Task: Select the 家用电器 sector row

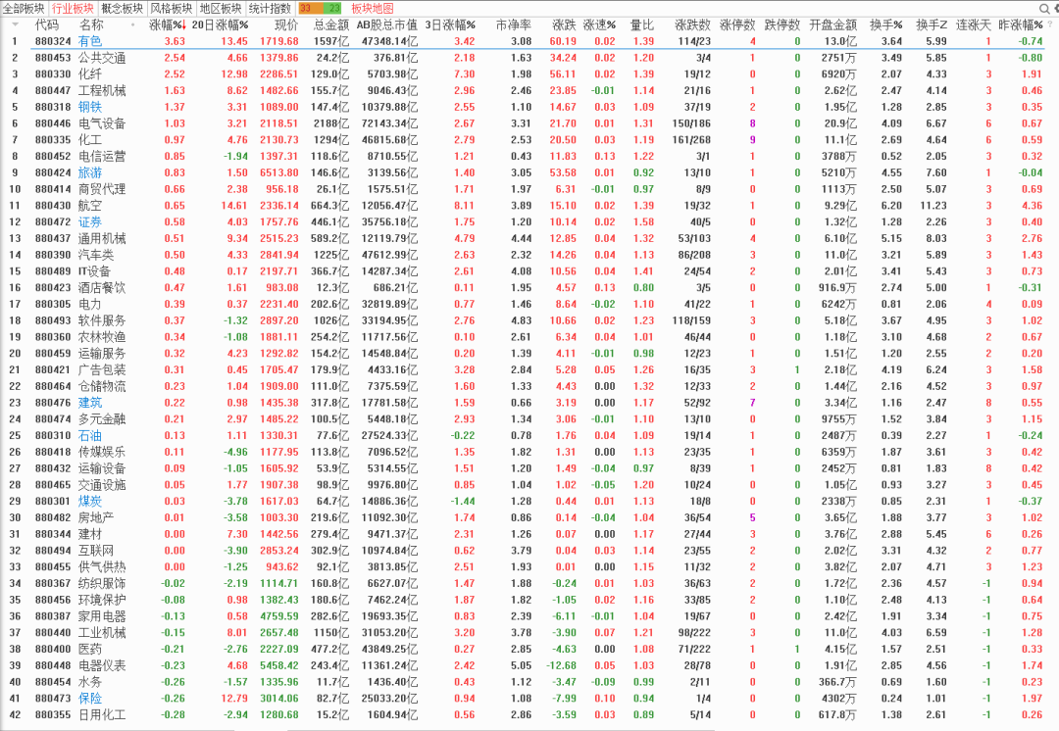Action: click(x=529, y=616)
